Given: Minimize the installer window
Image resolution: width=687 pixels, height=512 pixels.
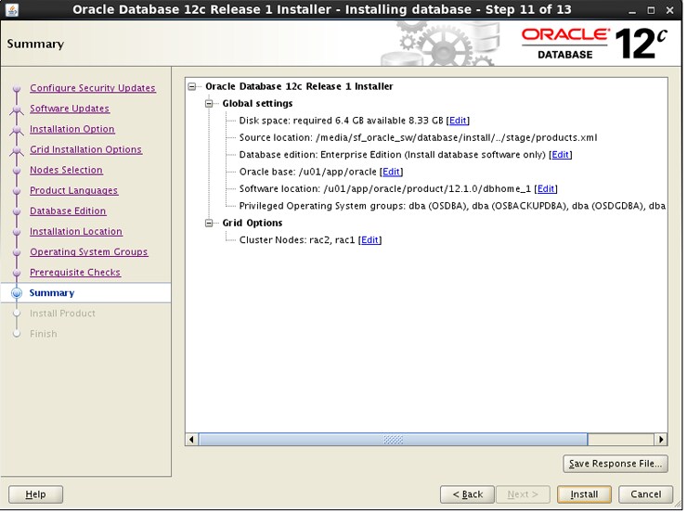Looking at the screenshot, I should (632, 10).
